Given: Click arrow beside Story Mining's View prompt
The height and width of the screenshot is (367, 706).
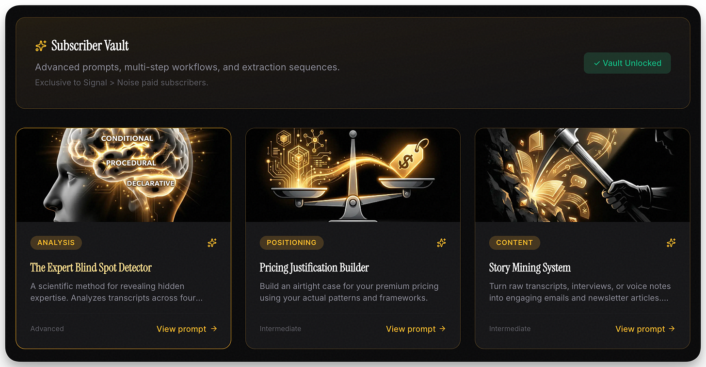Looking at the screenshot, I should tap(672, 329).
